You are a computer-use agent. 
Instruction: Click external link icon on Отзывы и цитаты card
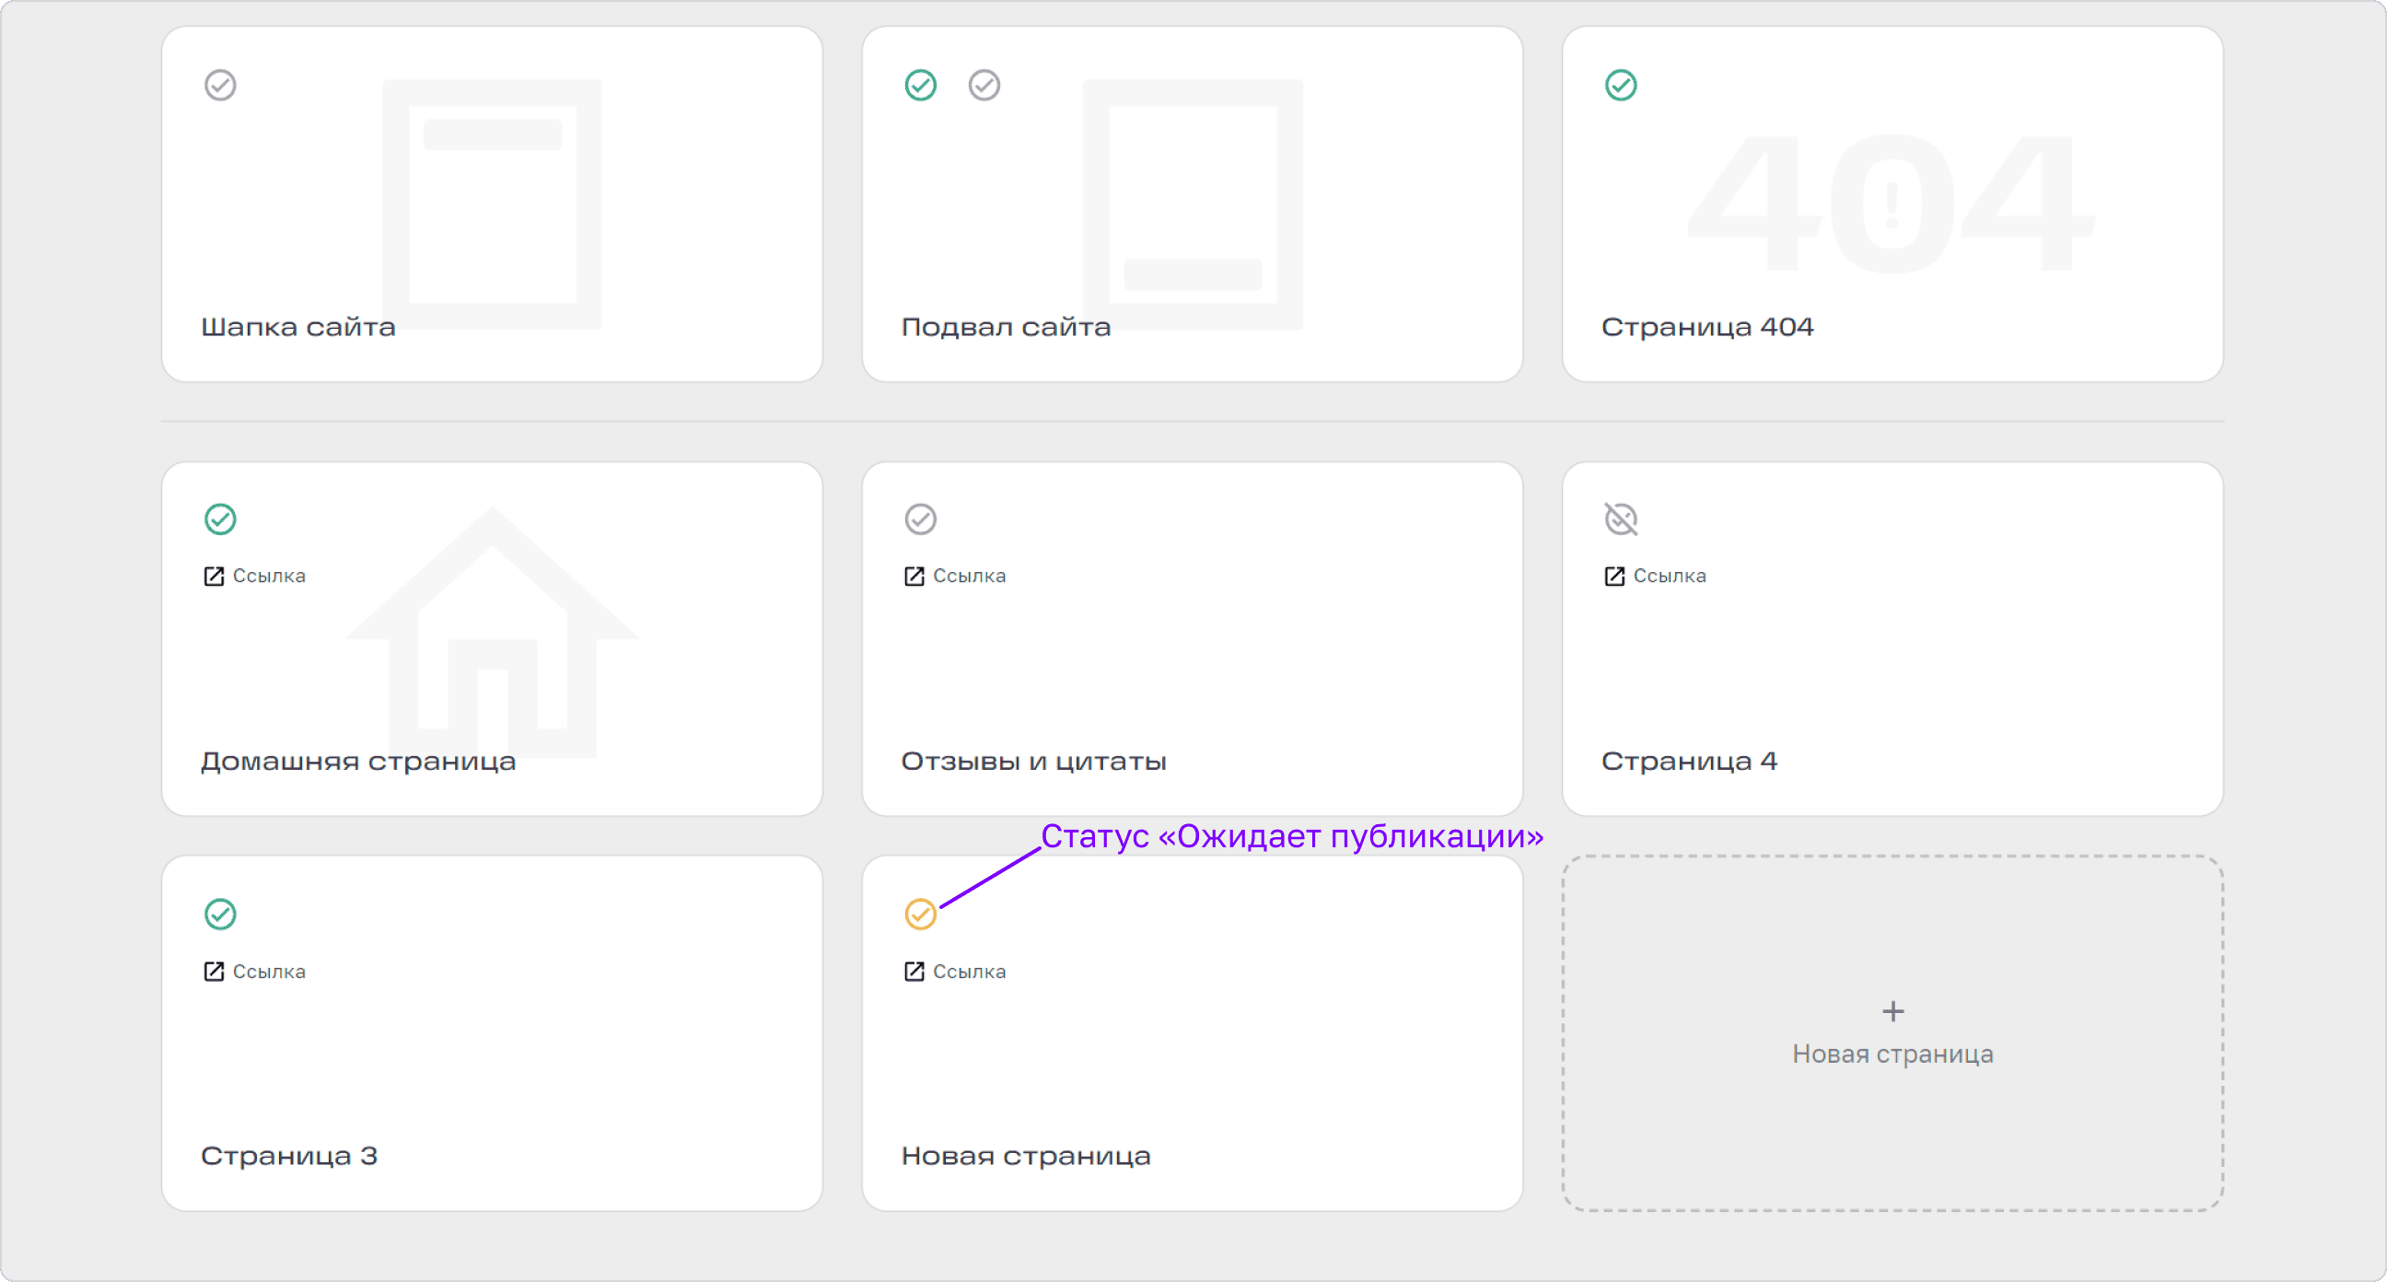pyautogui.click(x=914, y=577)
